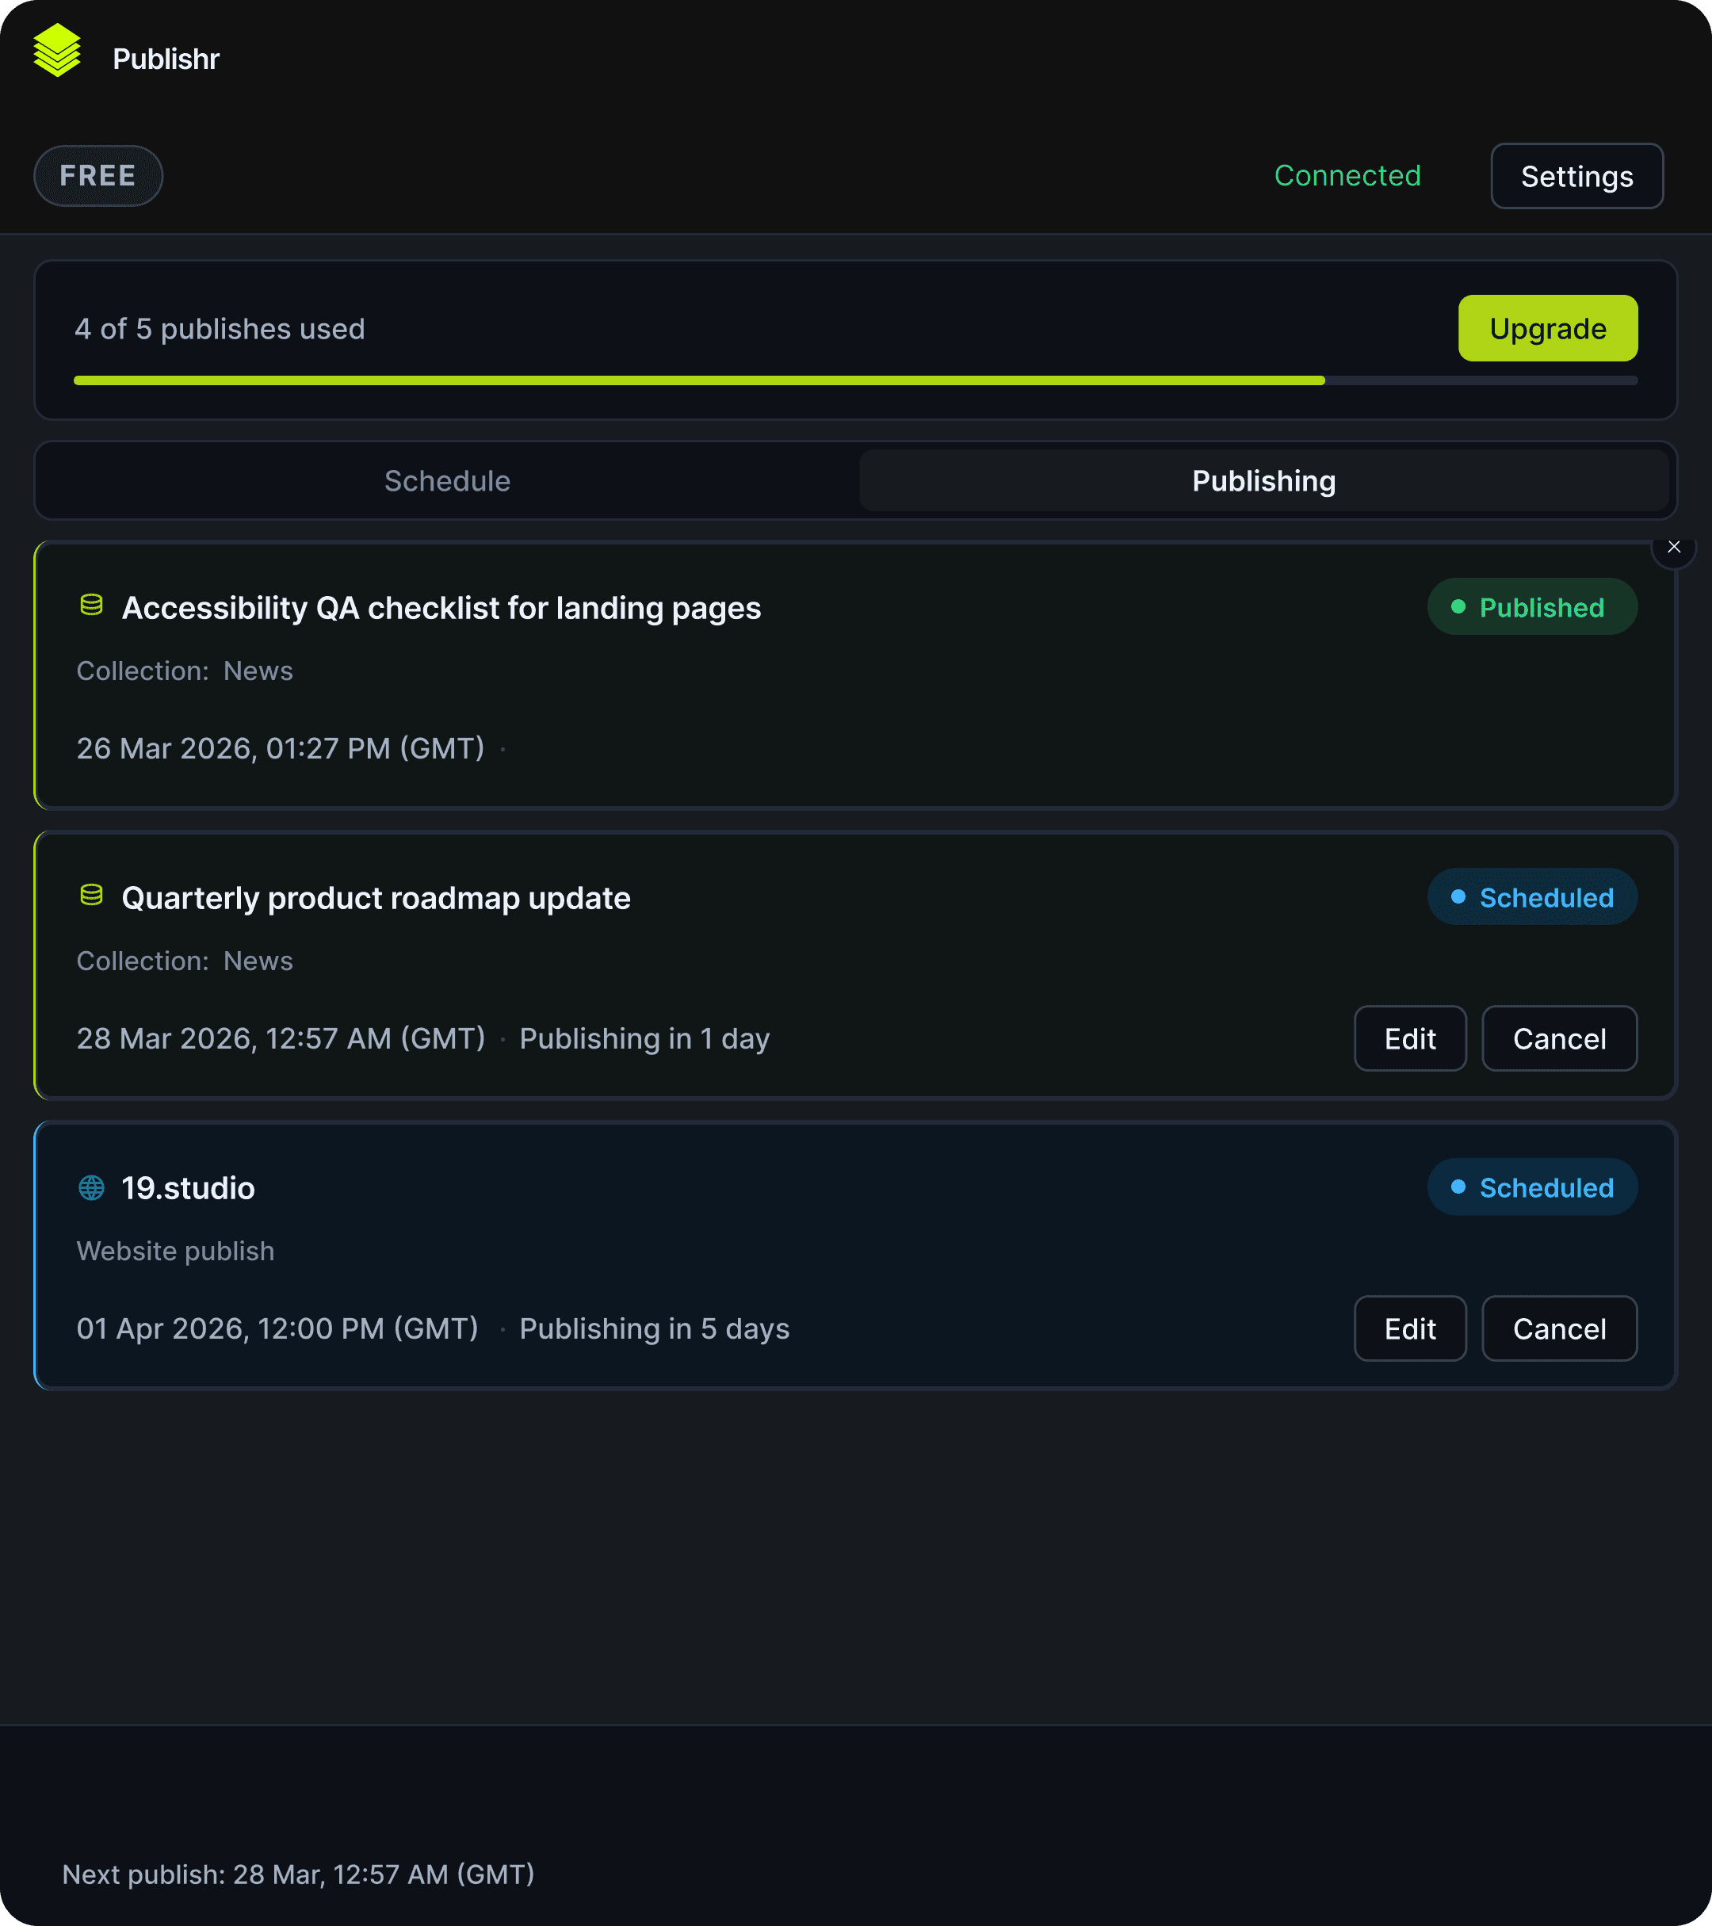Click the Connected status text
1712x1926 pixels.
pyautogui.click(x=1347, y=176)
